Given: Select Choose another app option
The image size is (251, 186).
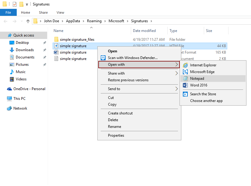Looking at the screenshot, I should pyautogui.click(x=213, y=101).
